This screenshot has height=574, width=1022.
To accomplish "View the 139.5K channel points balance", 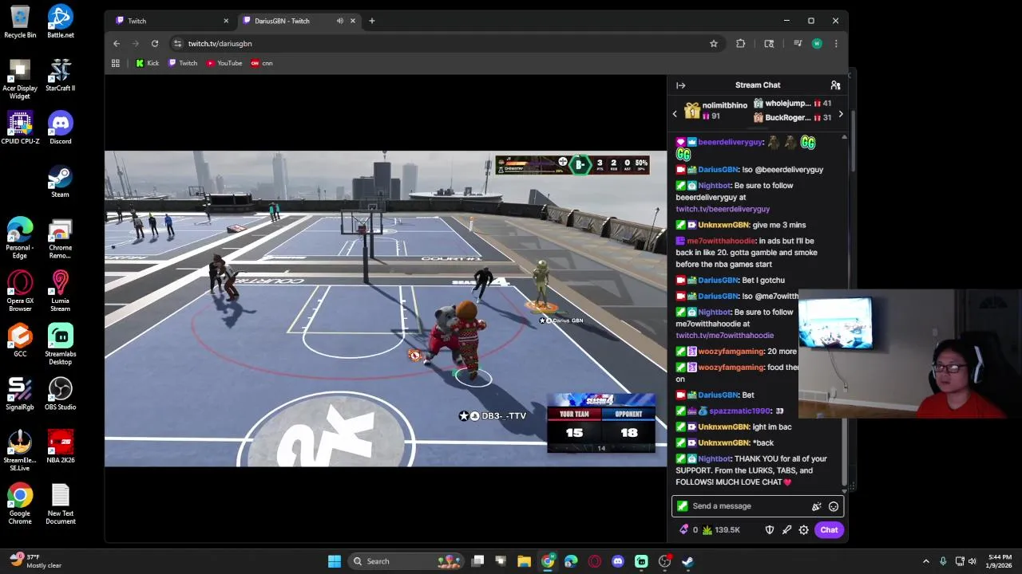I will pos(720,530).
